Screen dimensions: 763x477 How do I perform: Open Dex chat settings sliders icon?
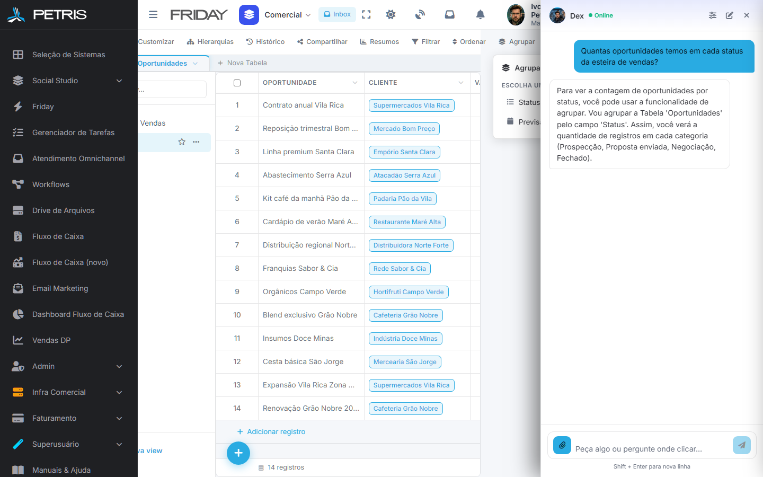tap(713, 15)
